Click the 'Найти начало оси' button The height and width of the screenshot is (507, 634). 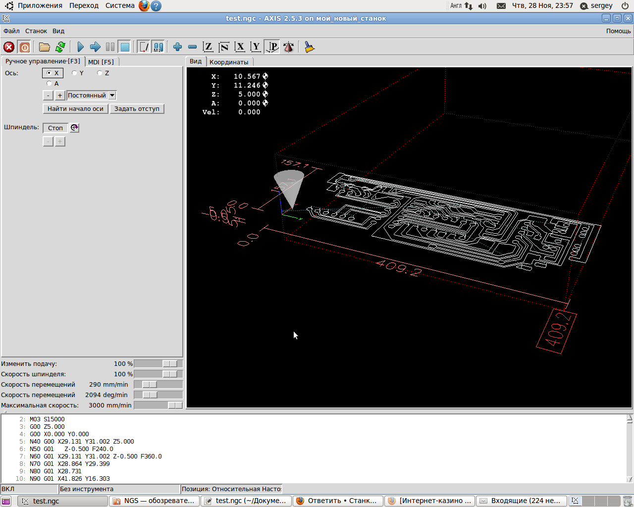pyautogui.click(x=75, y=109)
